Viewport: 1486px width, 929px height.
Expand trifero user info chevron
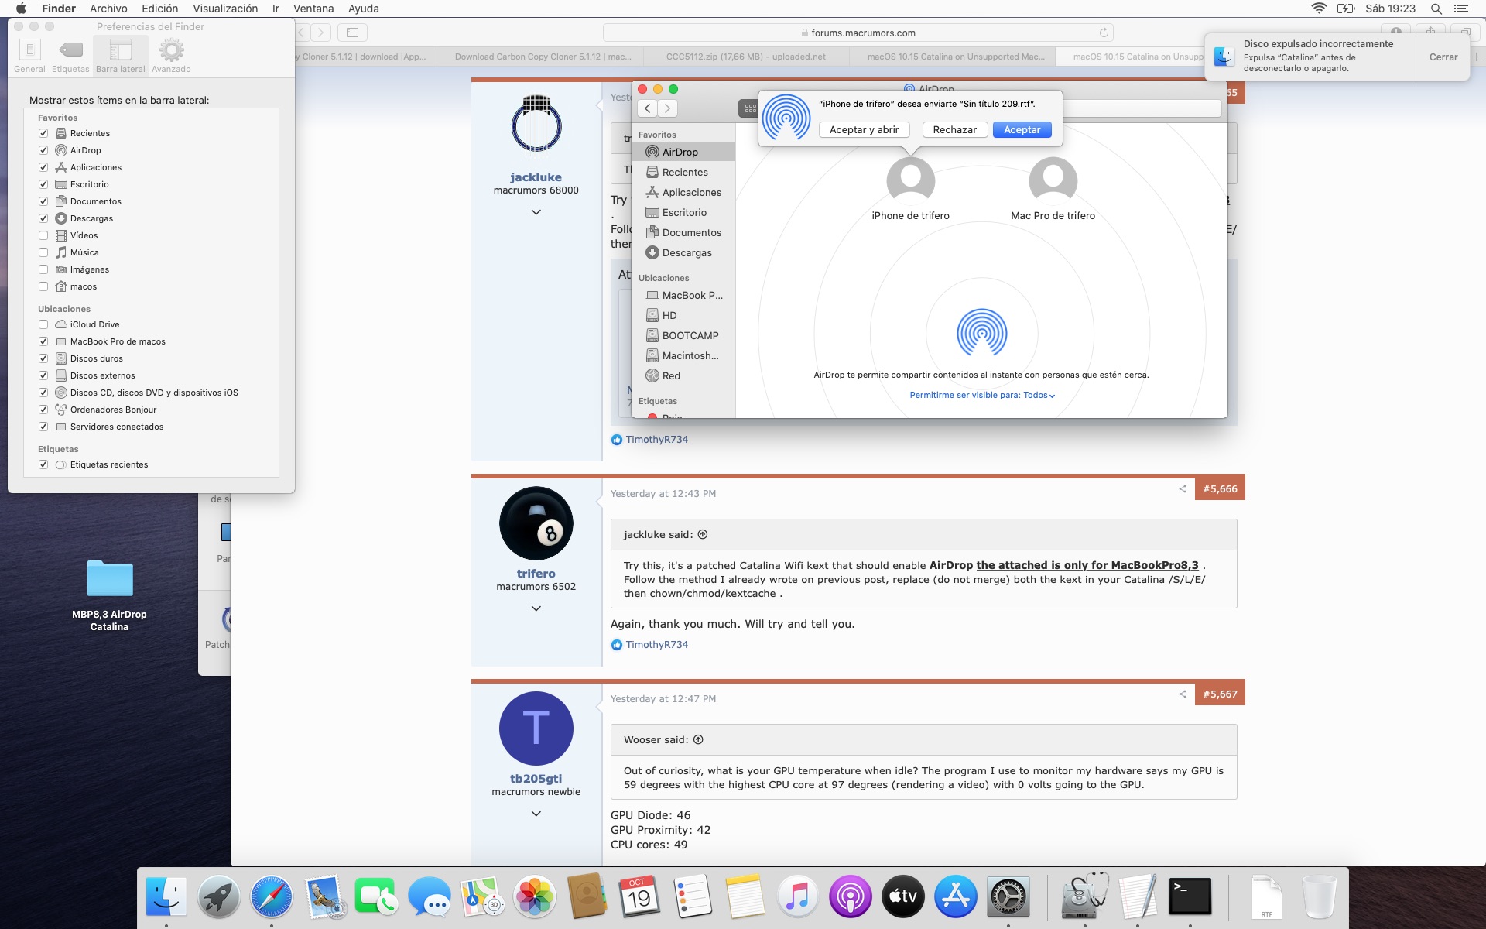(536, 608)
